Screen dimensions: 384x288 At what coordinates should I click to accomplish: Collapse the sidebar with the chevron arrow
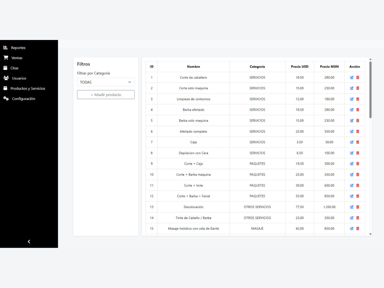point(29,242)
